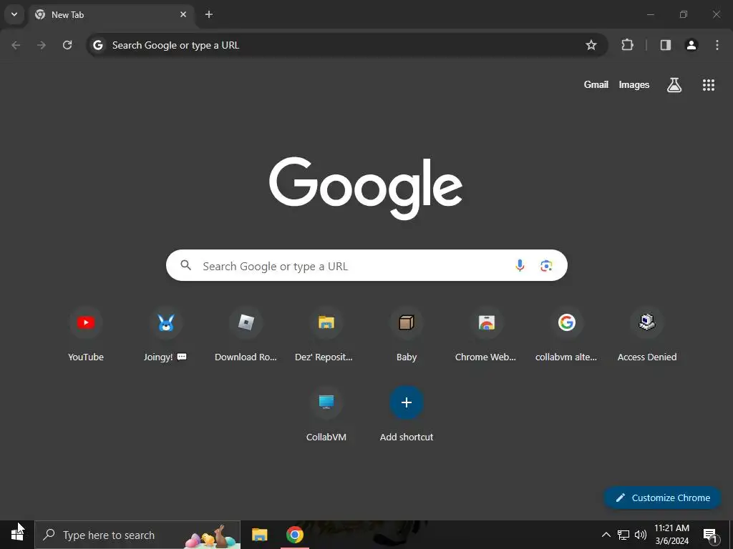Search by image with Lens icon
Image resolution: width=733 pixels, height=549 pixels.
pos(546,266)
